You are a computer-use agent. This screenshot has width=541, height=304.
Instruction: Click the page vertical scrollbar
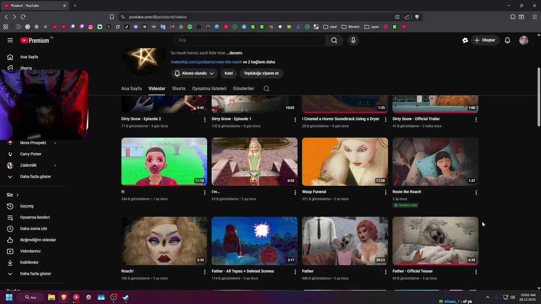tap(538, 97)
